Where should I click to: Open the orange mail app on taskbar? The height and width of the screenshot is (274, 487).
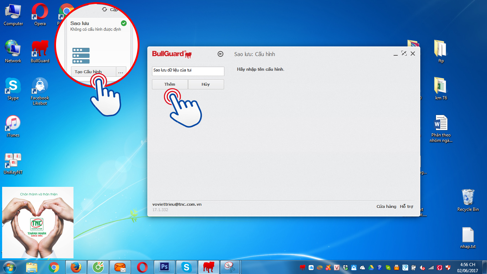pyautogui.click(x=120, y=267)
